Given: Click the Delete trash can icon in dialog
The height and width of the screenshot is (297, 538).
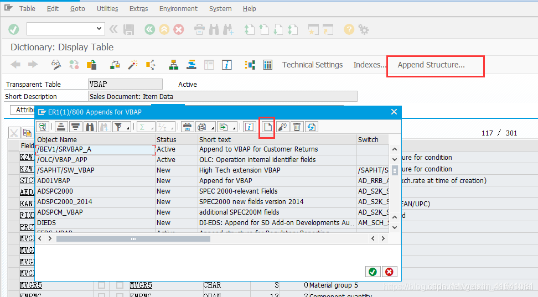Looking at the screenshot, I should (297, 127).
